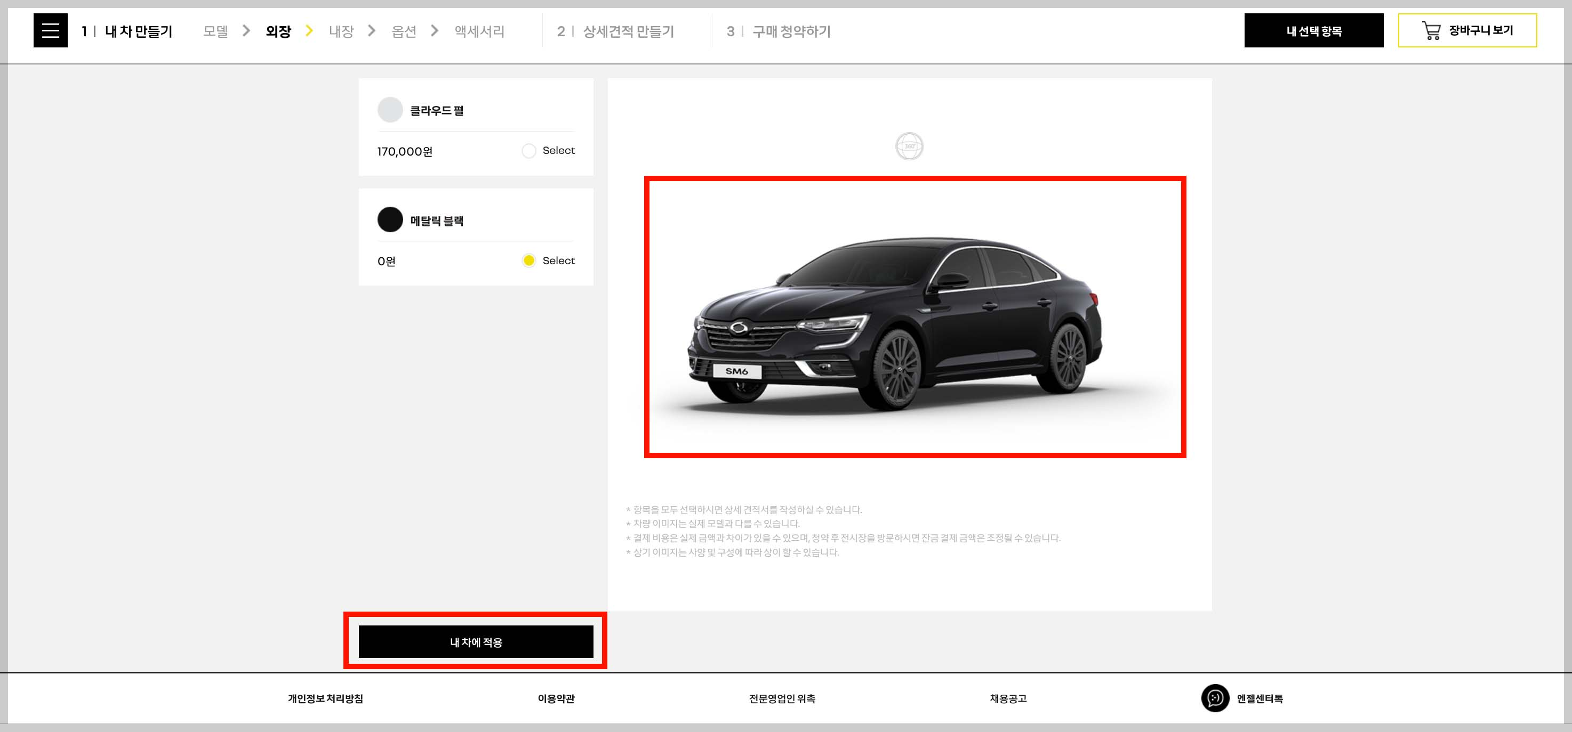This screenshot has width=1572, height=732.
Task: Click yellow chevron after 외장 step
Action: [x=309, y=30]
